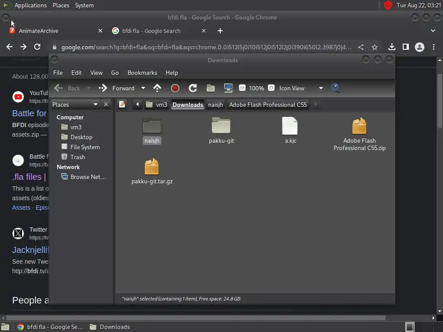Reload the Chrome page
This screenshot has width=443, height=332.
(37, 47)
